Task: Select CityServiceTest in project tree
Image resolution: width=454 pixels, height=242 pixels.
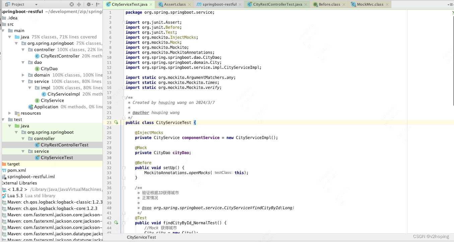Action: click(x=57, y=158)
